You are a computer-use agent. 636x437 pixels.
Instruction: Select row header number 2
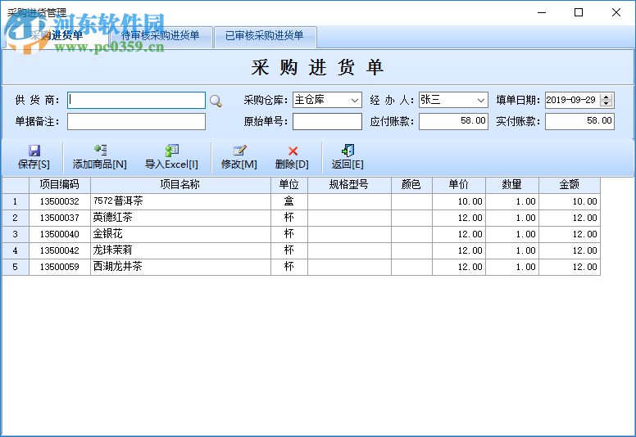tap(16, 218)
